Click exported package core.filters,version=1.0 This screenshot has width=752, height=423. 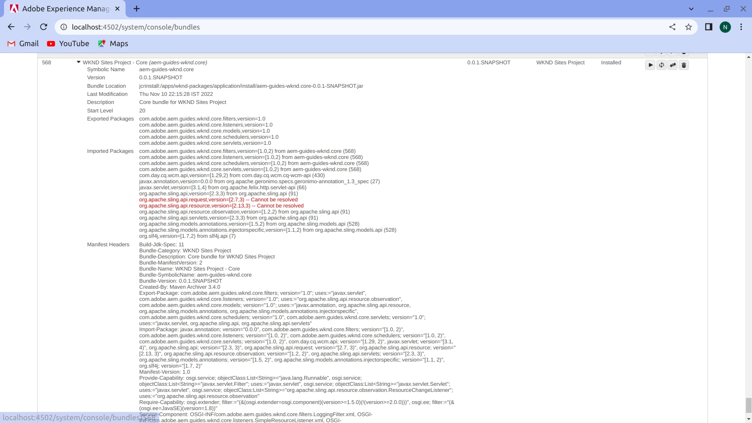pyautogui.click(x=202, y=119)
